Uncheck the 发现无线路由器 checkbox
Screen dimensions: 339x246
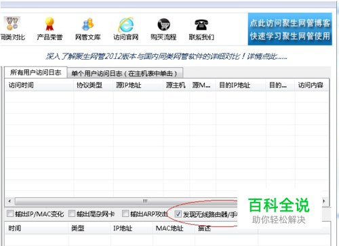coord(178,213)
